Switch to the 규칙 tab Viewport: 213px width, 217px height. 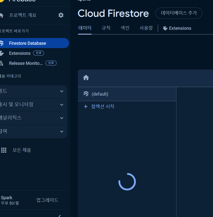tap(106, 28)
